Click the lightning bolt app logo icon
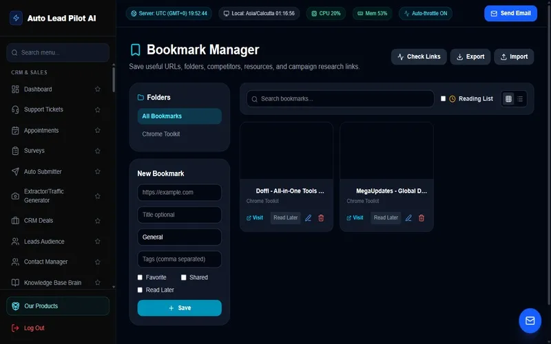The image size is (551, 344). (x=16, y=18)
